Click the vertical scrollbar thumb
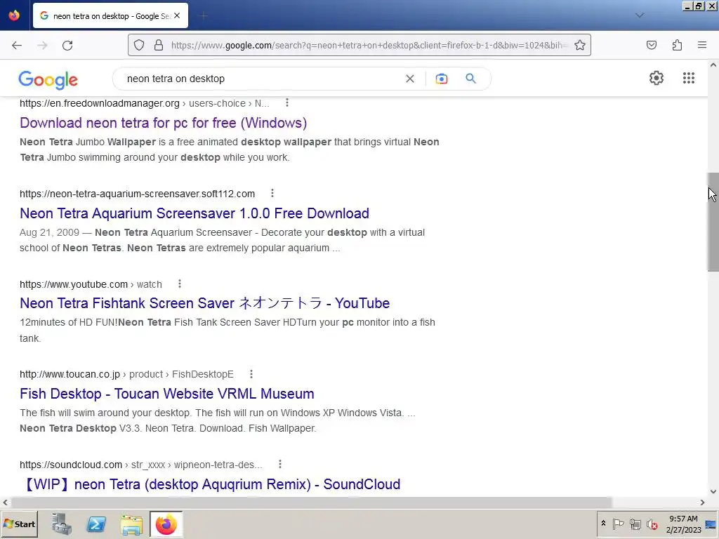The width and height of the screenshot is (719, 539). point(713,222)
